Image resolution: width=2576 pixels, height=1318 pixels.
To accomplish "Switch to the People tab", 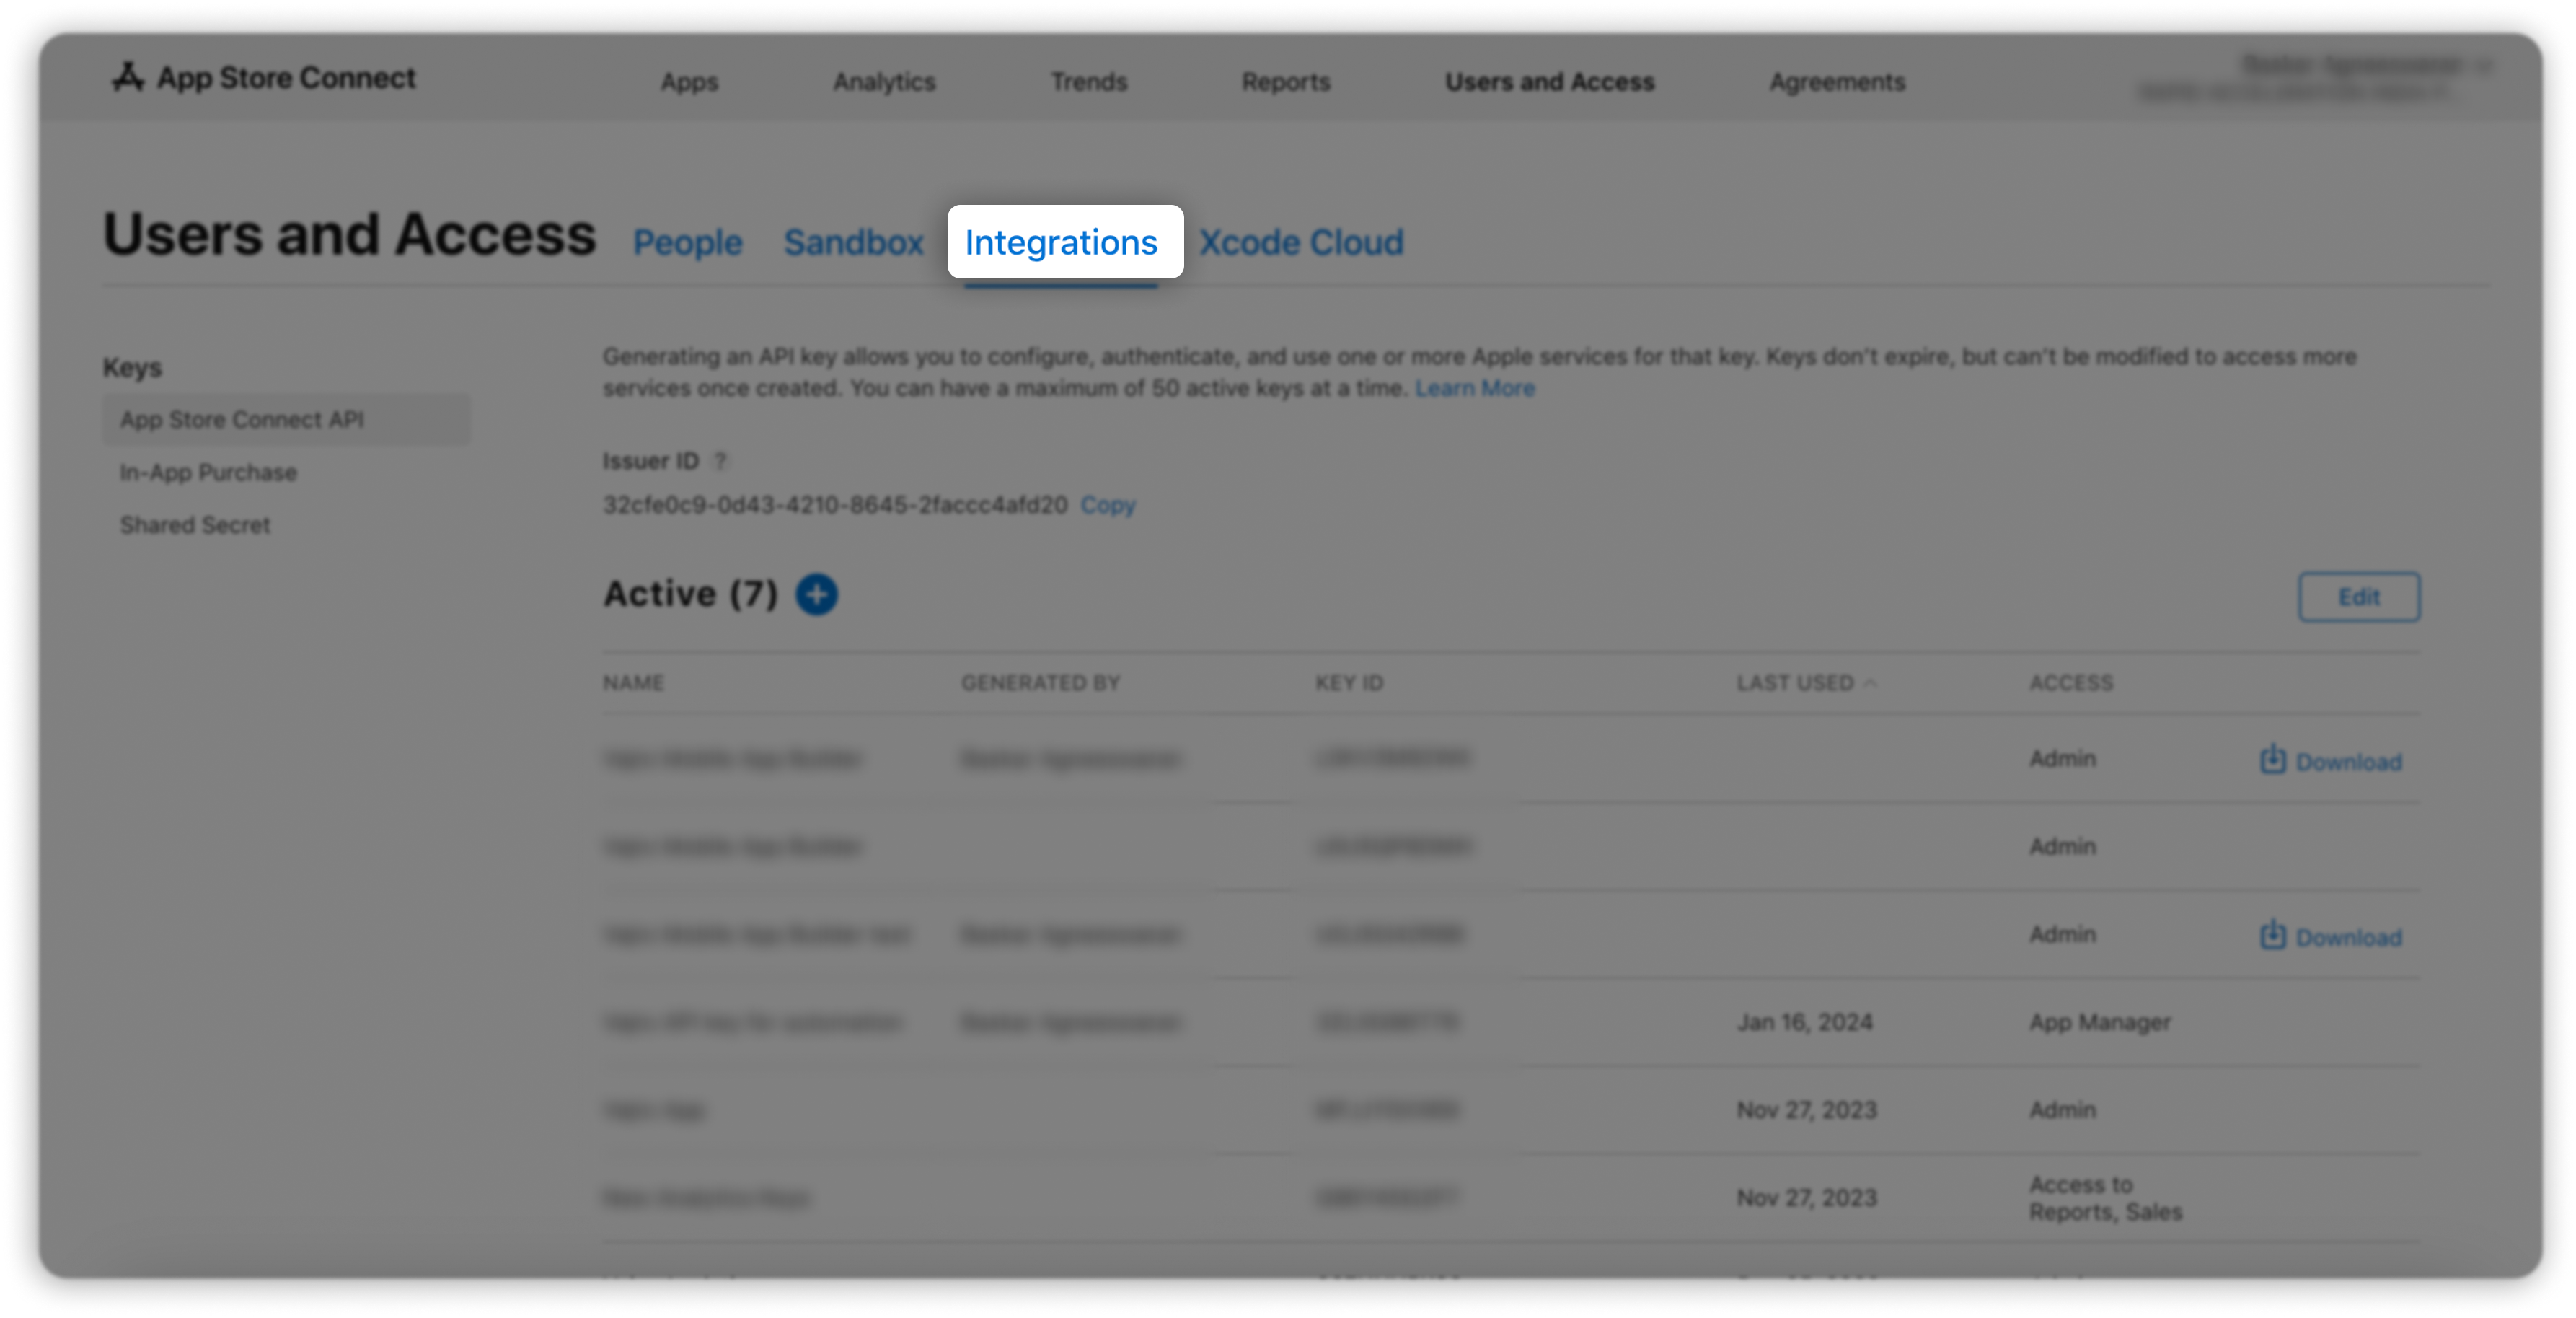I will click(x=687, y=242).
